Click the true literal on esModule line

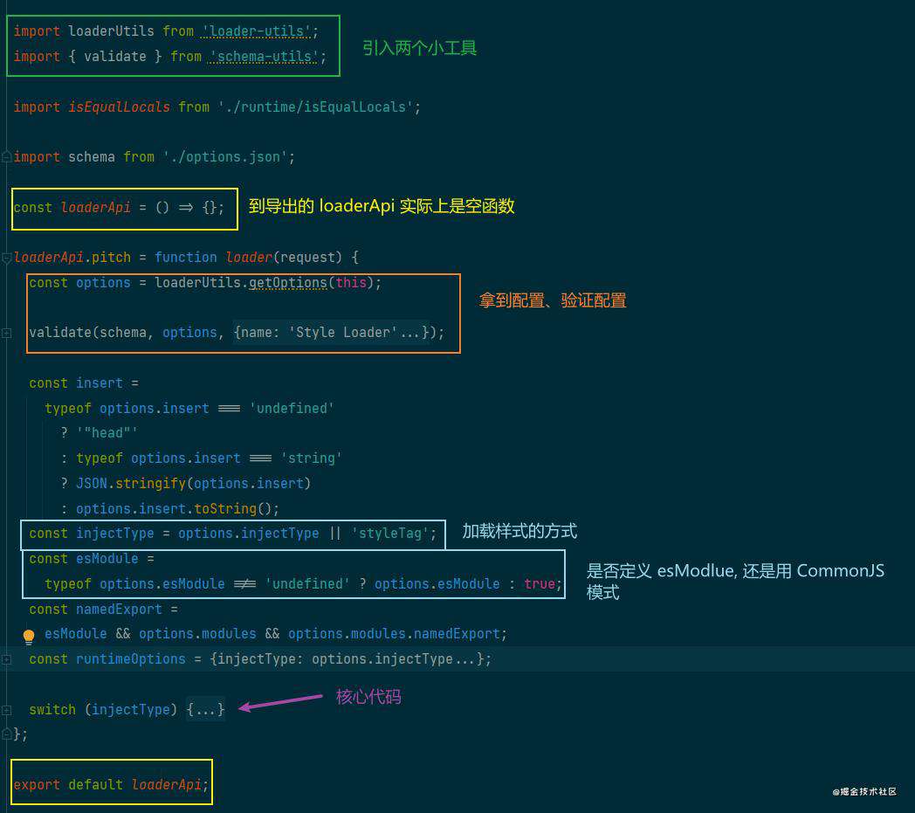(540, 584)
